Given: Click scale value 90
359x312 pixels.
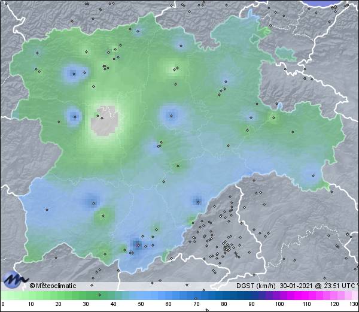Looking at the screenshot, I should [251, 304].
